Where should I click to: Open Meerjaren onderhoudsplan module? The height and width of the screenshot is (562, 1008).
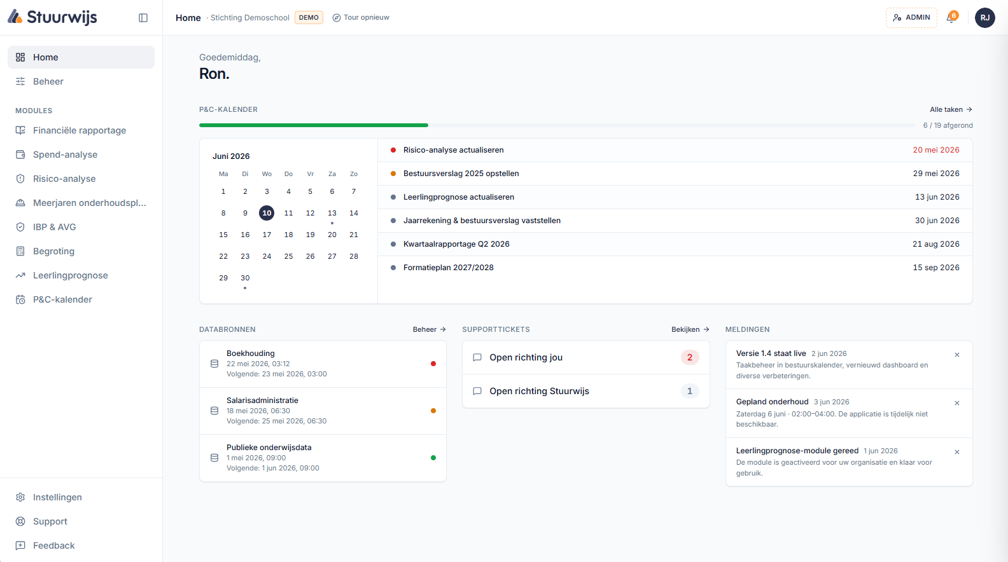coord(81,203)
